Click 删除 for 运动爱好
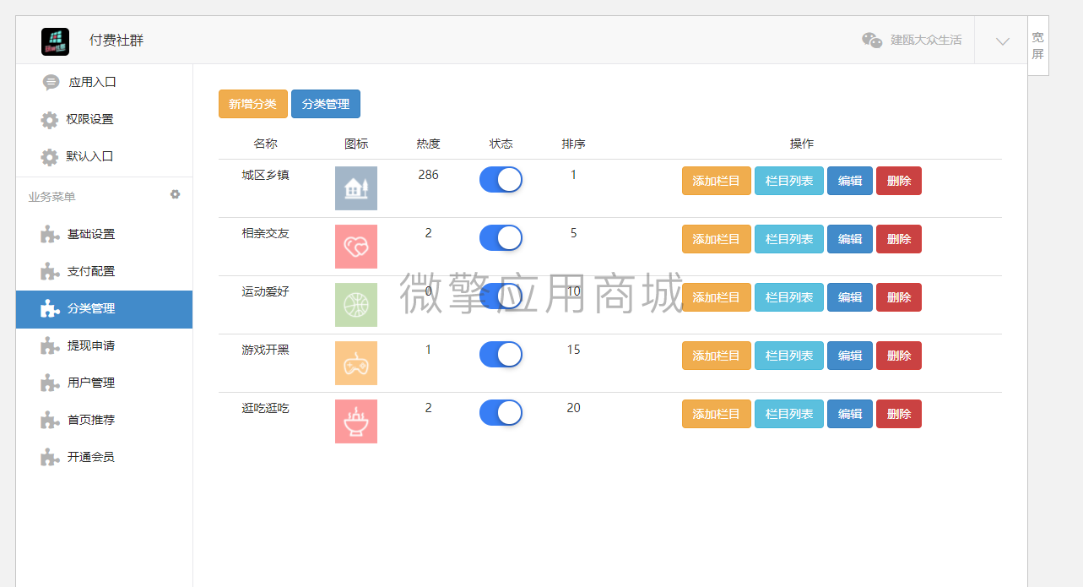This screenshot has height=587, width=1083. (x=899, y=297)
